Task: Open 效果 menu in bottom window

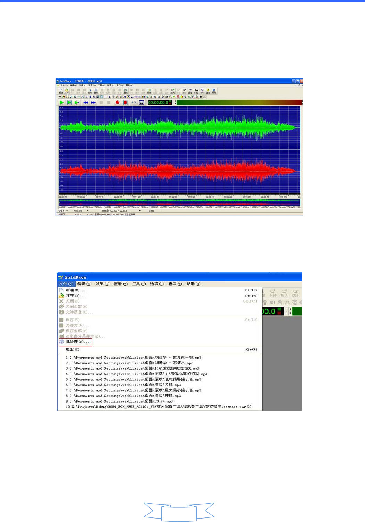Action: click(102, 284)
